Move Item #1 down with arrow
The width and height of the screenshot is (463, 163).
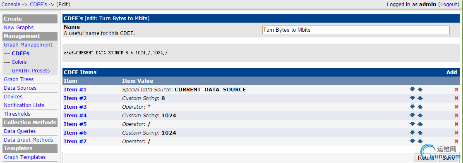point(413,90)
